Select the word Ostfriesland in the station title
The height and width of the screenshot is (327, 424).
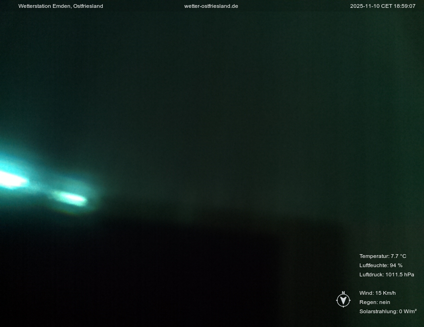click(88, 6)
